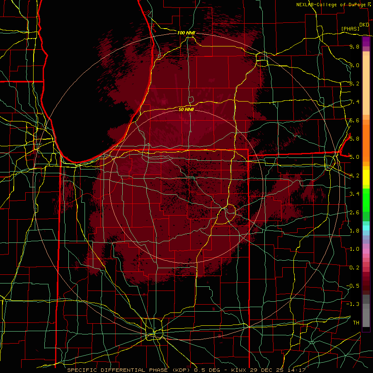Click the 50 NMI range ring label
This screenshot has width=373, height=373.
pyautogui.click(x=186, y=109)
